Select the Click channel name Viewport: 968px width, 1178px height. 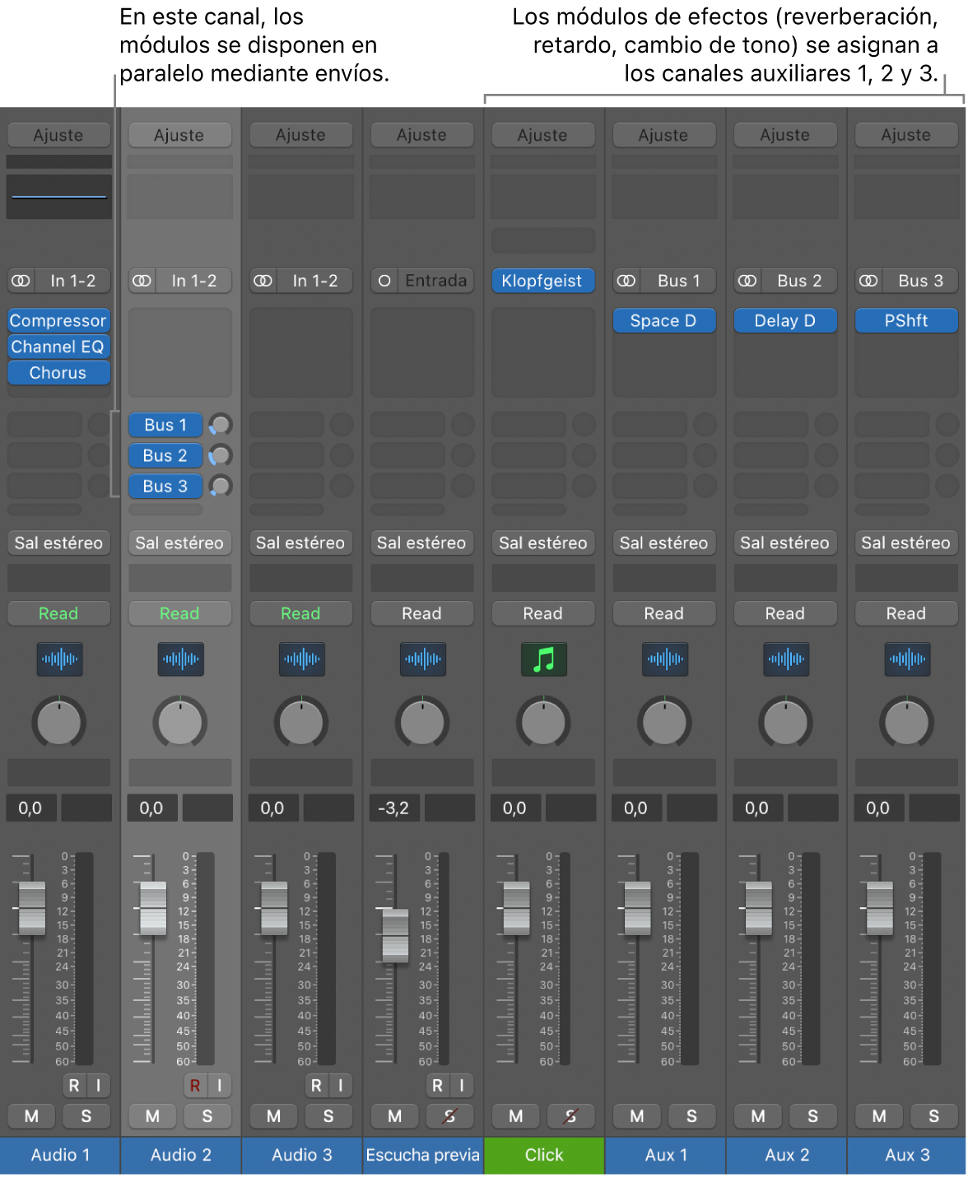pos(544,1155)
